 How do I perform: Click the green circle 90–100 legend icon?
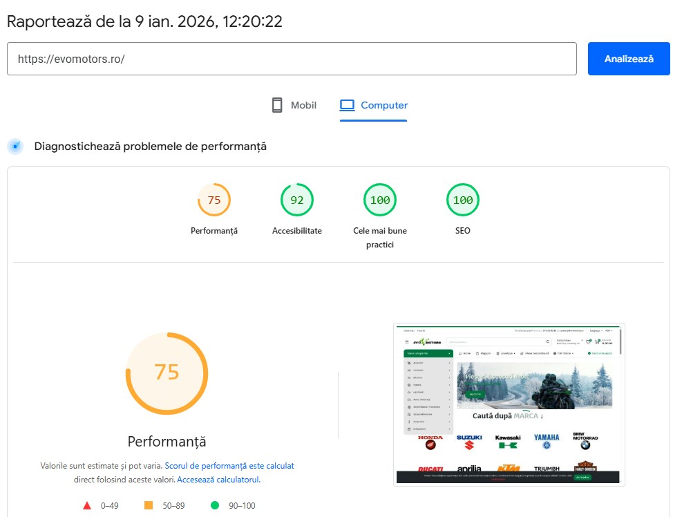pos(215,505)
